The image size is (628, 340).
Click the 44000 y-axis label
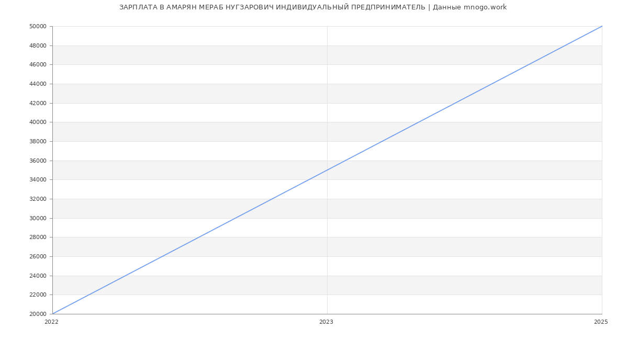38,84
